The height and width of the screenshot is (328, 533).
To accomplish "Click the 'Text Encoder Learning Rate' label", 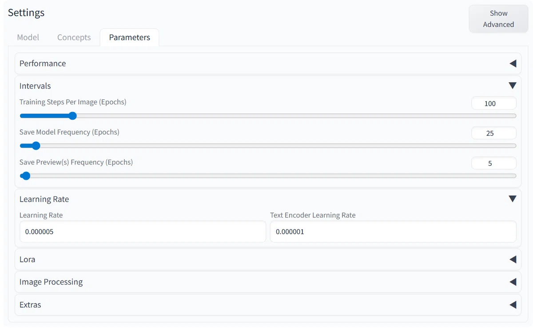I will point(313,215).
